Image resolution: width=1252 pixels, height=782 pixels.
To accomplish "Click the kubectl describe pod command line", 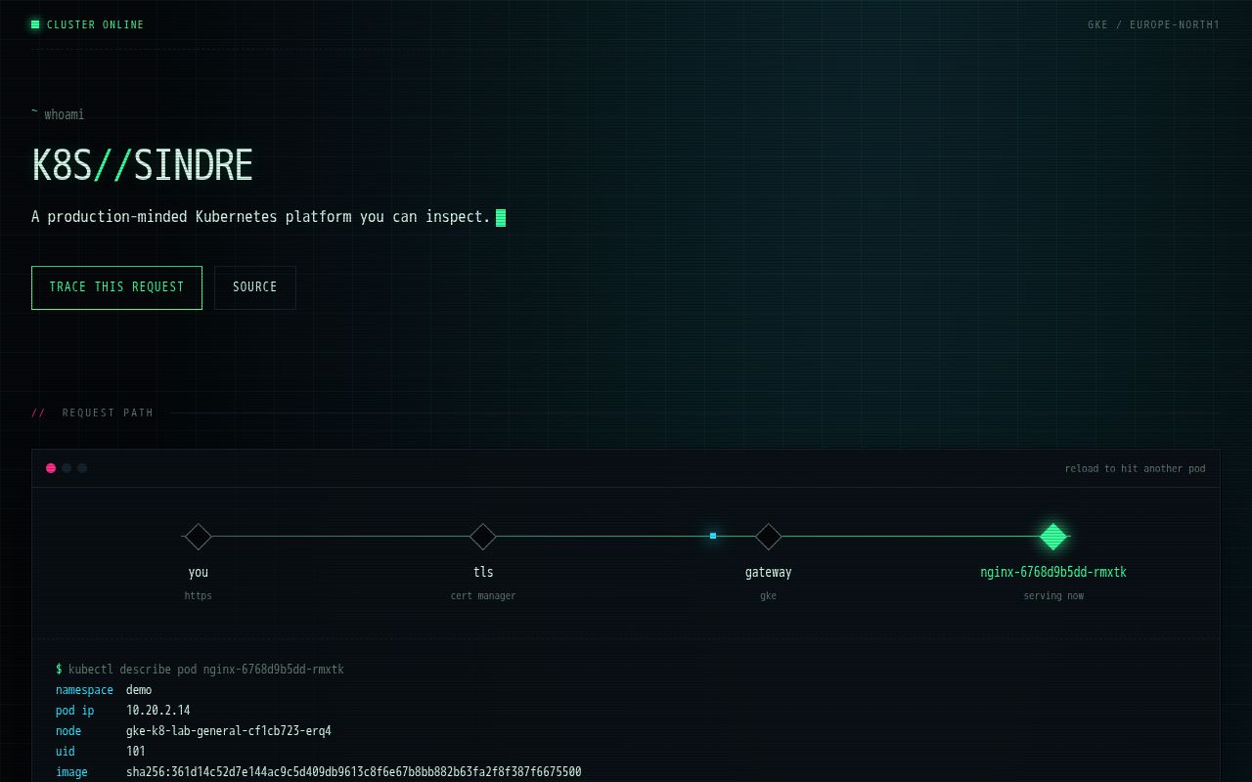I will pos(200,670).
